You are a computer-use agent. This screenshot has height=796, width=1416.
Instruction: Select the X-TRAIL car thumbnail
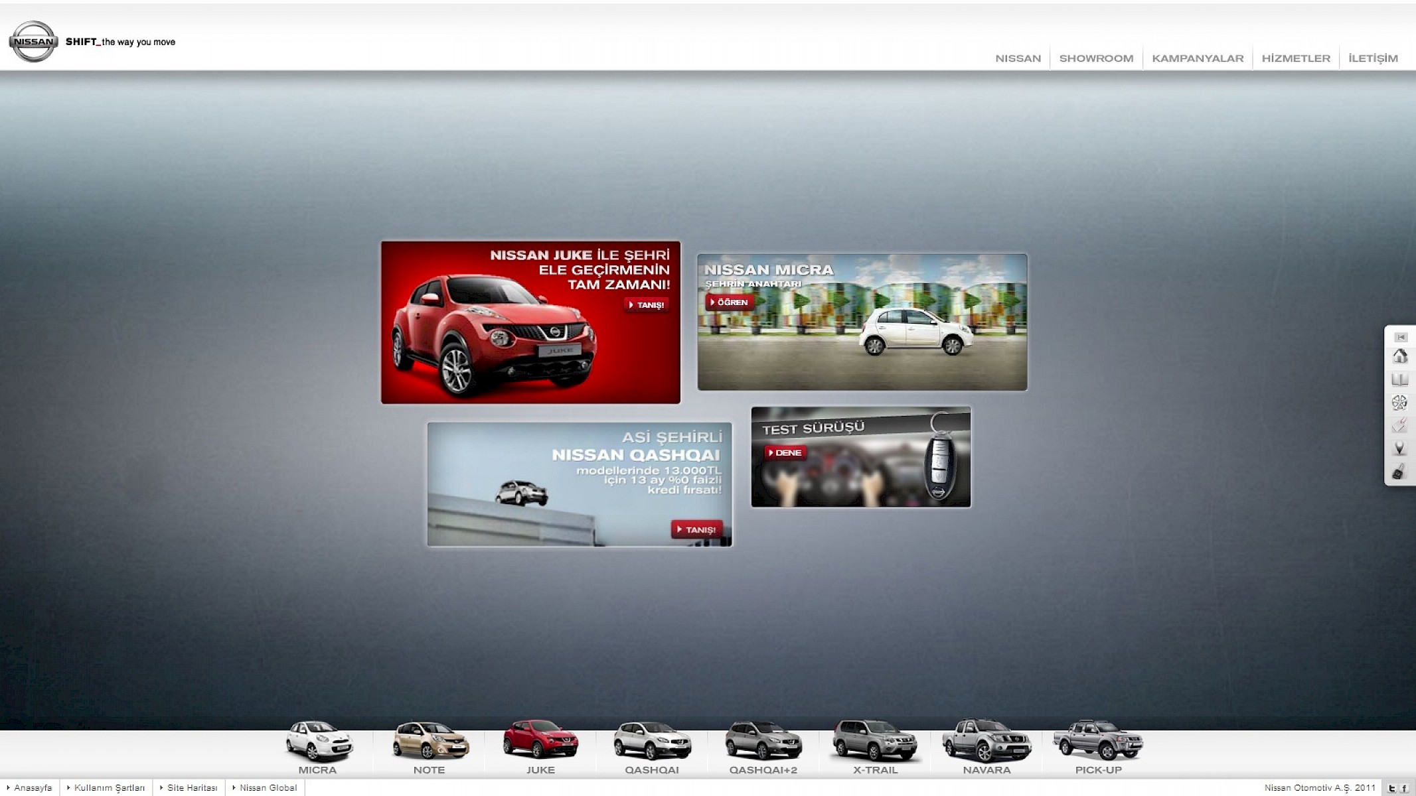pyautogui.click(x=875, y=748)
